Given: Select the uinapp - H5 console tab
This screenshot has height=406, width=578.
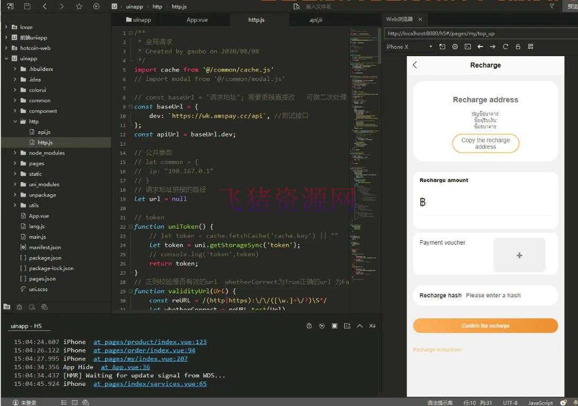Looking at the screenshot, I should coord(26,326).
